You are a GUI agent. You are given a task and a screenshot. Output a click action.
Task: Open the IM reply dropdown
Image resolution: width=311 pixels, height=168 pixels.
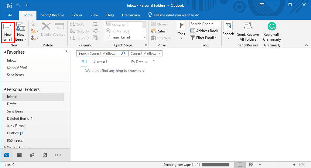(96, 31)
